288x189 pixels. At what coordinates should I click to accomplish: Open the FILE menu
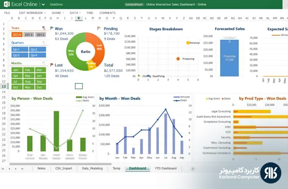coord(7,13)
